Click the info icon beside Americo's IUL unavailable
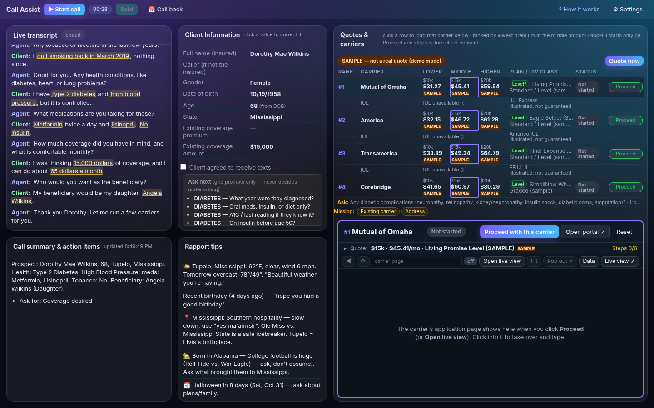Screen dimensions: 654x408 (x=462, y=137)
